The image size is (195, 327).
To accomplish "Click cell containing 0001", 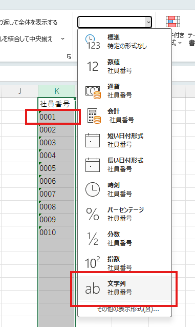I will coord(56,117).
